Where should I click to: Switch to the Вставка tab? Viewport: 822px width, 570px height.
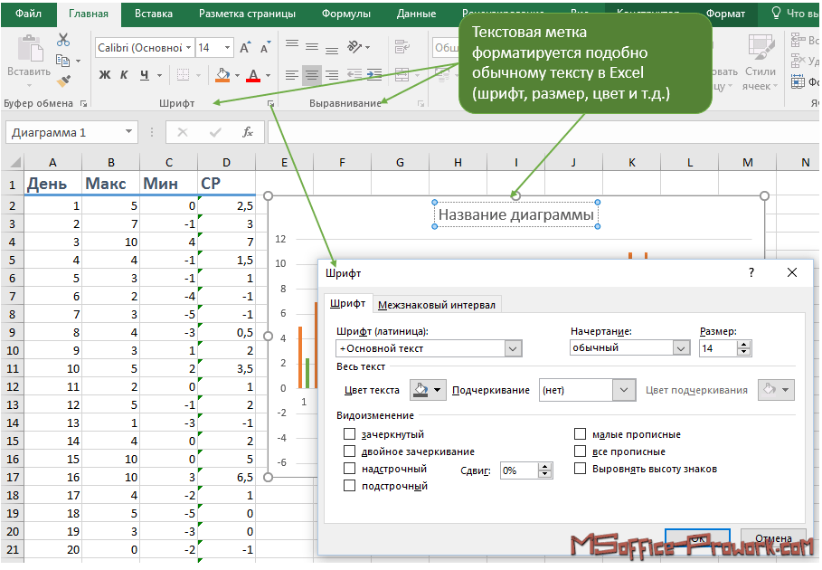click(154, 14)
